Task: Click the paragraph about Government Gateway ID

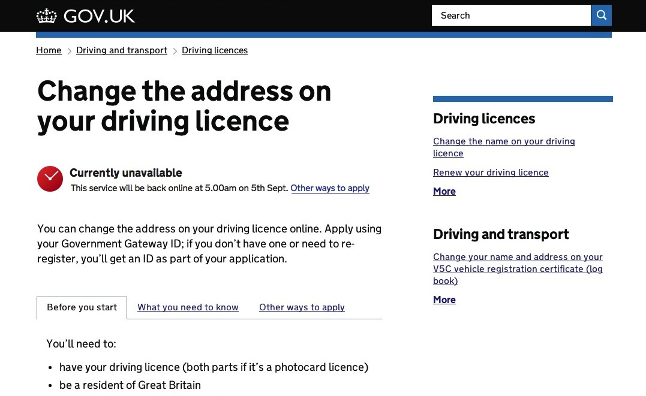Action: (x=209, y=244)
